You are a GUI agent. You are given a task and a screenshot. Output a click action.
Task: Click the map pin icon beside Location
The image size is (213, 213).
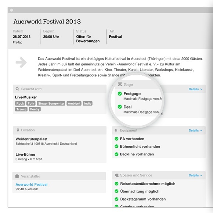tap(18, 130)
